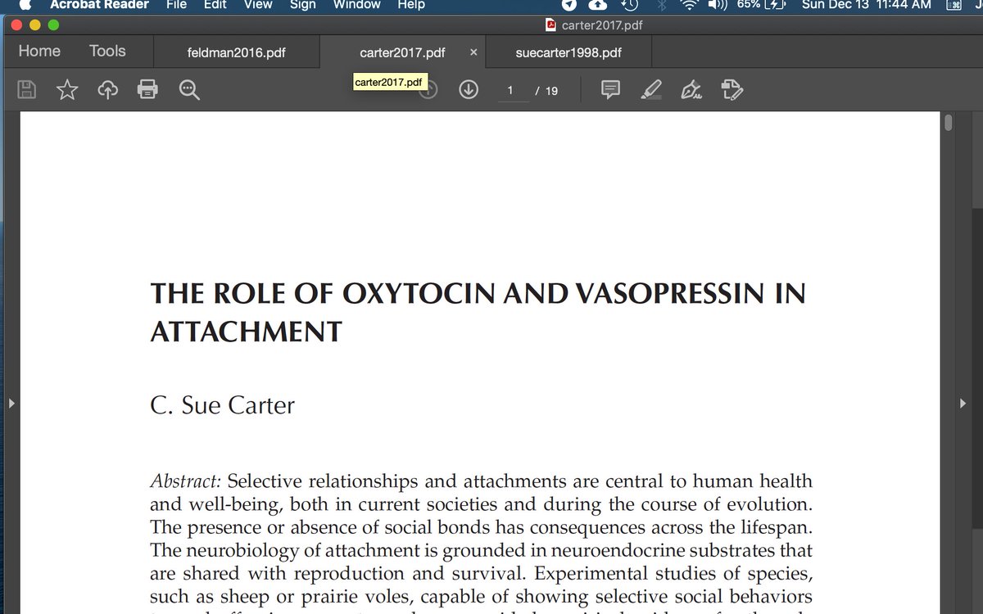983x614 pixels.
Task: Open the Sign menu
Action: 302,5
